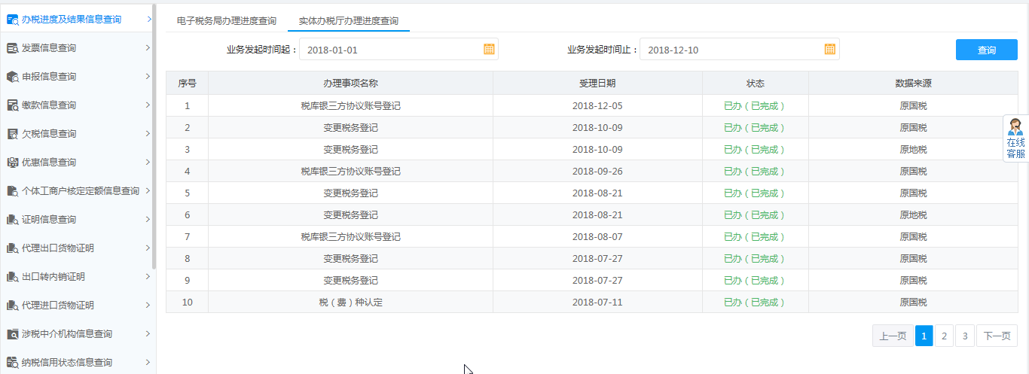The width and height of the screenshot is (1029, 374).
Task: Open 发票信息查询 menu item
Action: [49, 48]
